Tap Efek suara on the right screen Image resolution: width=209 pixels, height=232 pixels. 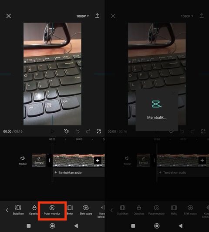tap(190, 210)
